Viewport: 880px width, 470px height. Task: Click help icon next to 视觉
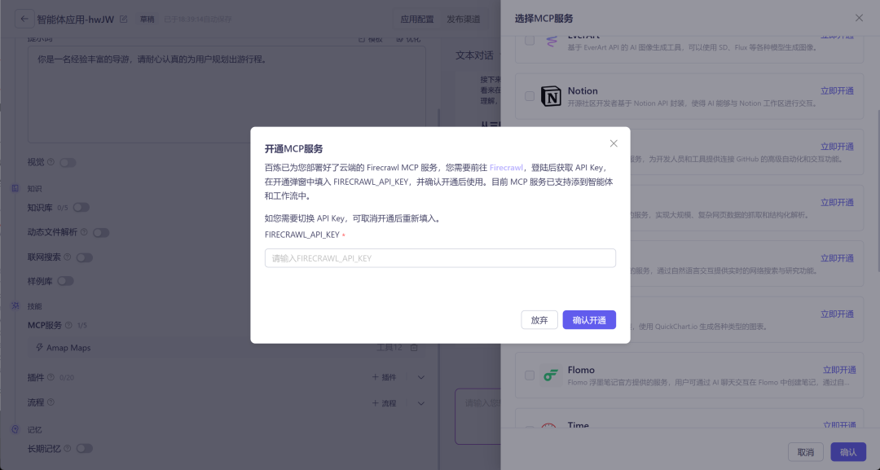coord(51,162)
